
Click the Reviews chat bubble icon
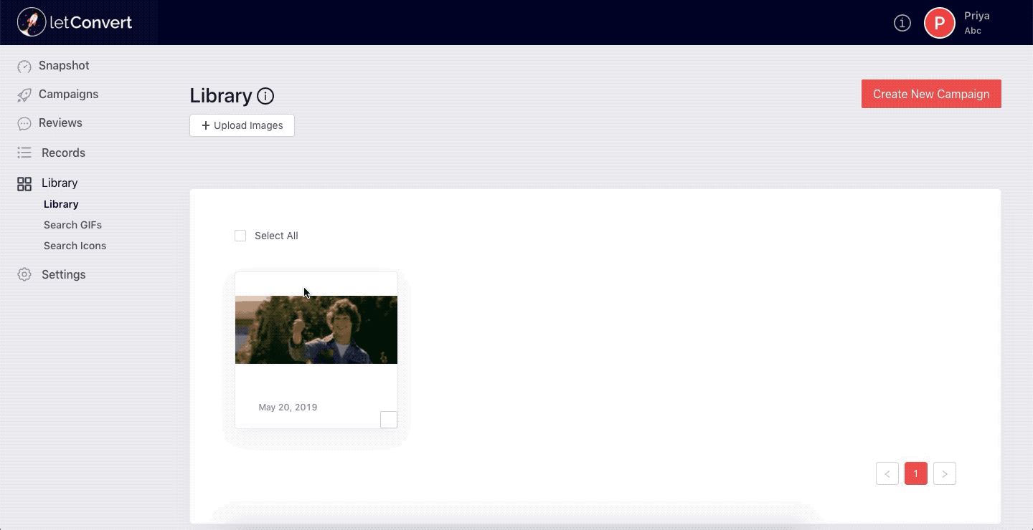click(x=24, y=123)
